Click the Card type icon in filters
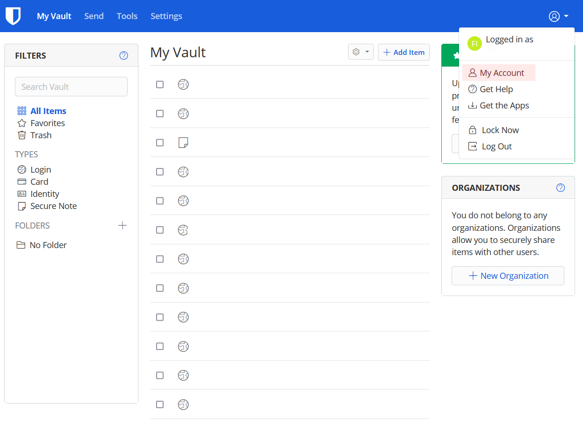 coord(22,182)
